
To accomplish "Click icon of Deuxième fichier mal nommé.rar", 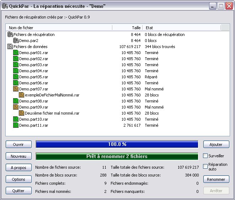I will (21, 113).
